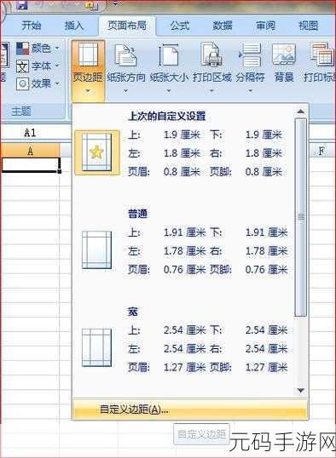Click the 1.27 厘米 header value under 宽
336x458 pixels.
184,367
